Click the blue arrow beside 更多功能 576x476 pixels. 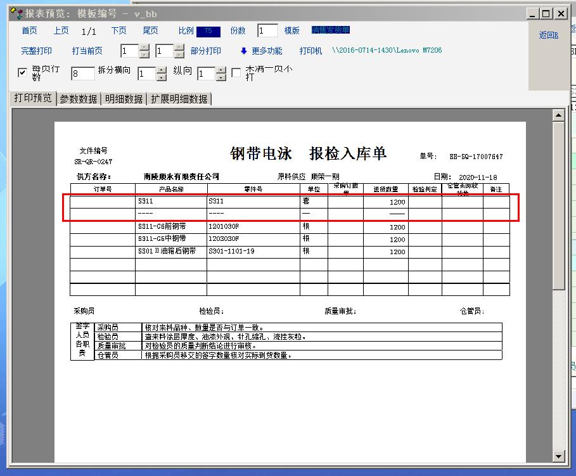click(243, 51)
